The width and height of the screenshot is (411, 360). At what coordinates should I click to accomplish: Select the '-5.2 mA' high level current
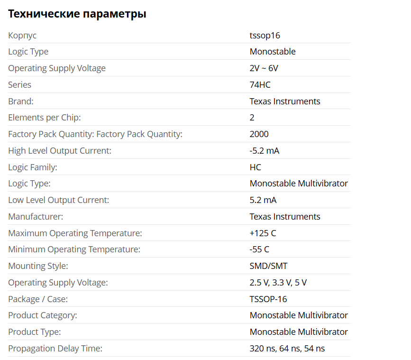(x=264, y=151)
